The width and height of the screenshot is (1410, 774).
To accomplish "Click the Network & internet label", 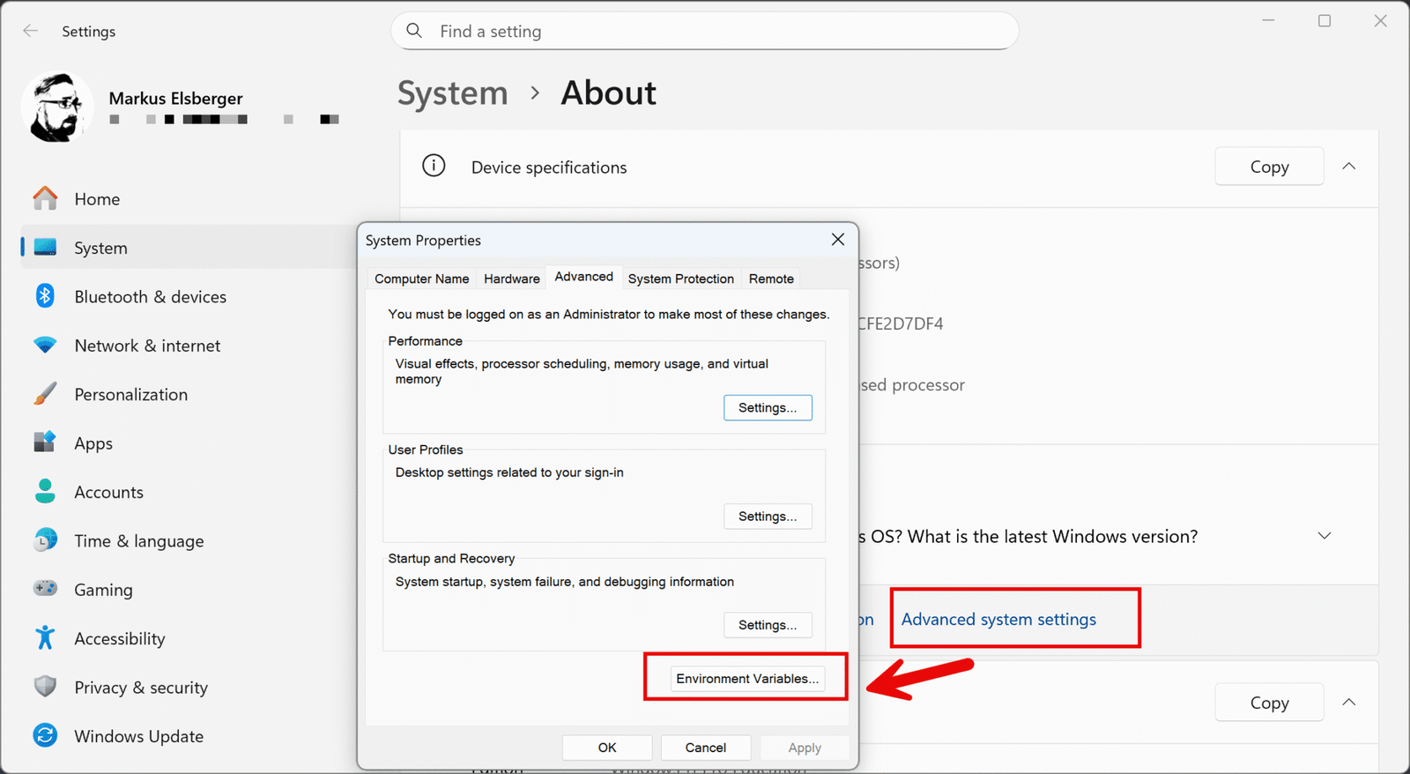I will pos(147,346).
